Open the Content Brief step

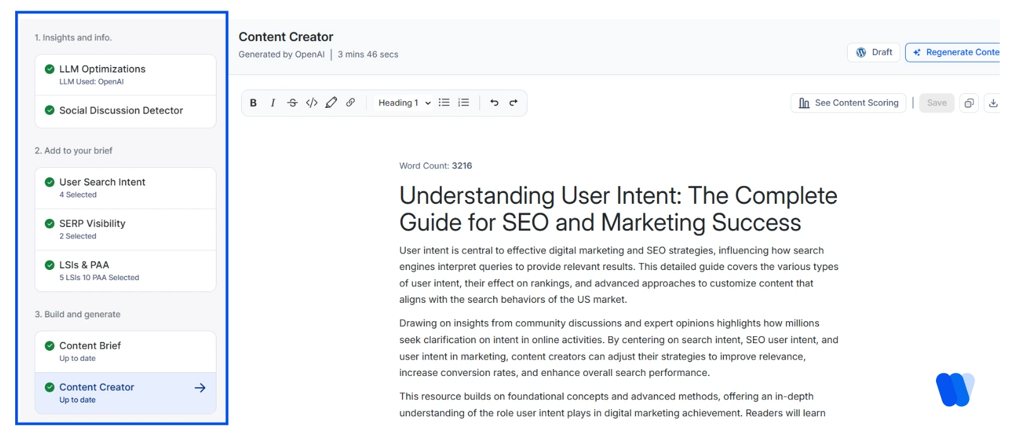coord(126,351)
